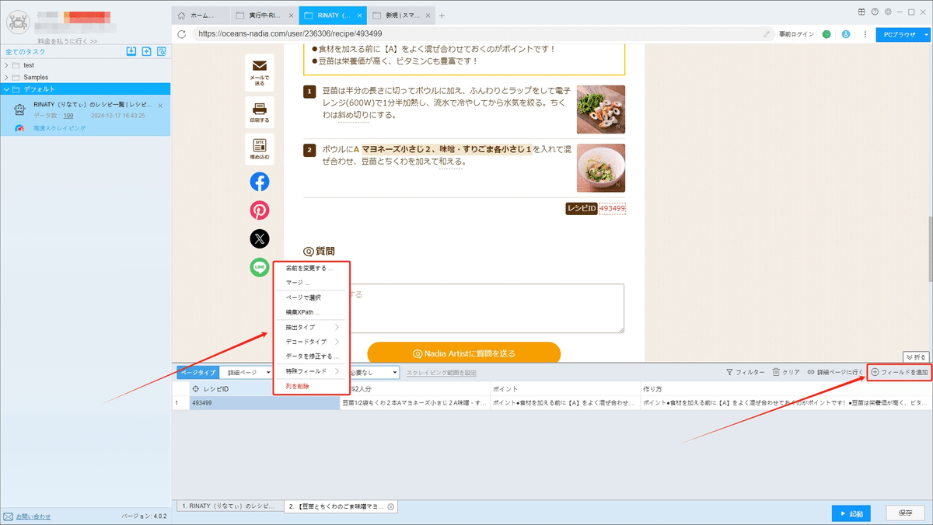Click the フィールドを追加 button
Screen dimensions: 933x525
tap(900, 373)
